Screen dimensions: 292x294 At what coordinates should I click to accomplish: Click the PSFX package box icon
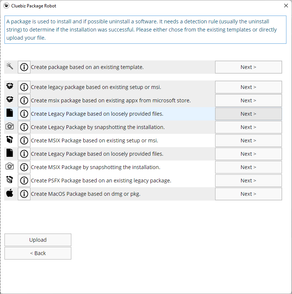10,180
